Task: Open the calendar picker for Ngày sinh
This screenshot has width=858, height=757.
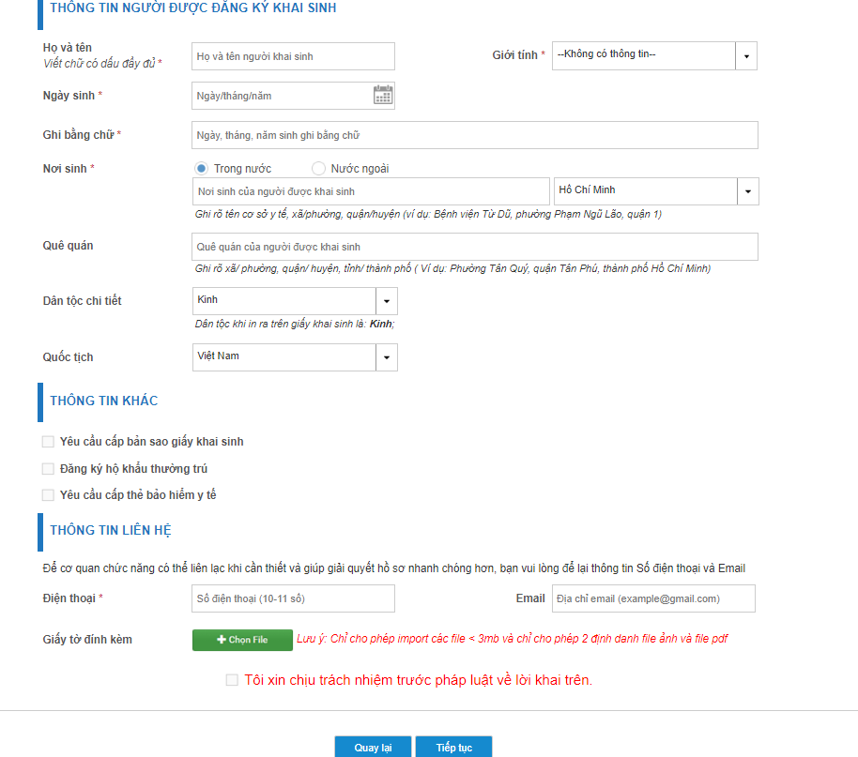Action: click(383, 95)
